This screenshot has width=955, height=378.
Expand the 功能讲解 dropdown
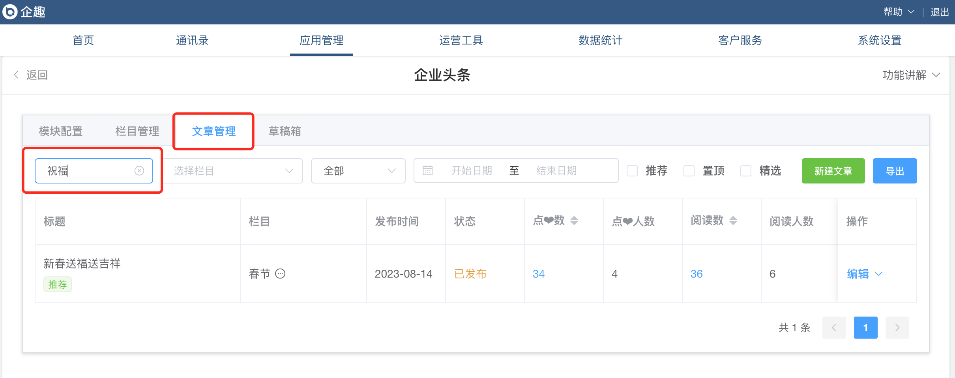(x=911, y=75)
